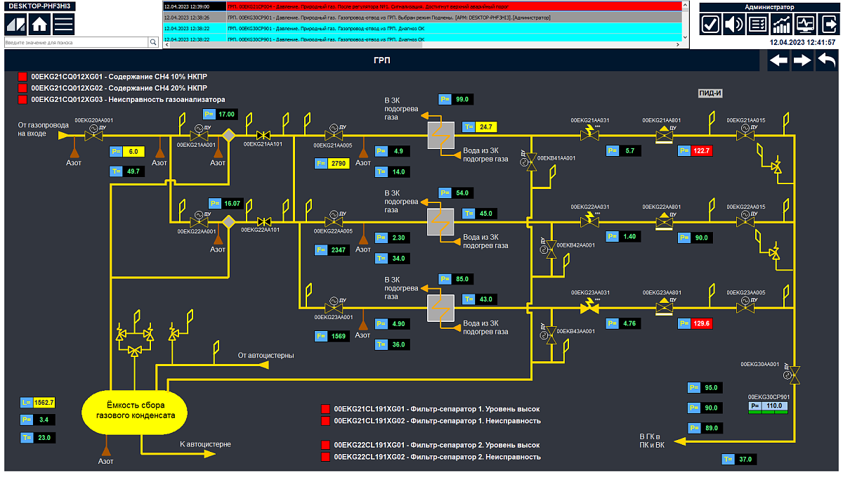Open the ПИД-И regulator button

710,93
